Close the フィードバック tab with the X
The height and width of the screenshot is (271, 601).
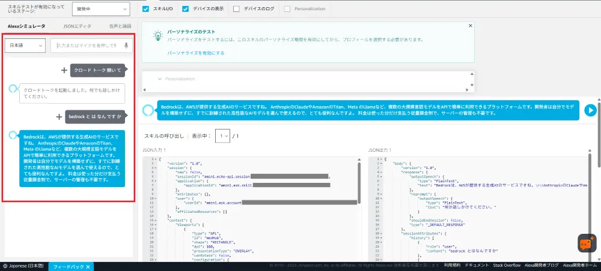(88, 267)
